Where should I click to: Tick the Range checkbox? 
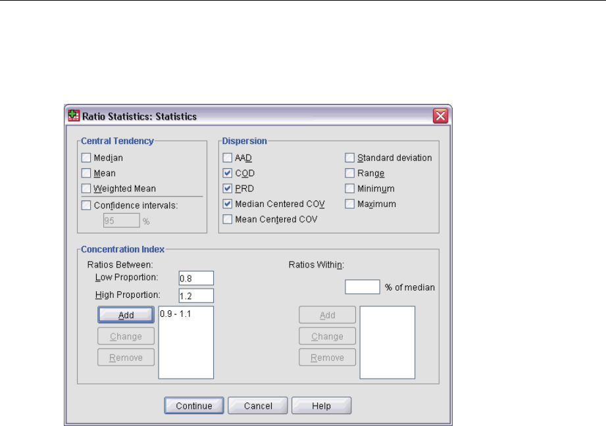click(350, 173)
